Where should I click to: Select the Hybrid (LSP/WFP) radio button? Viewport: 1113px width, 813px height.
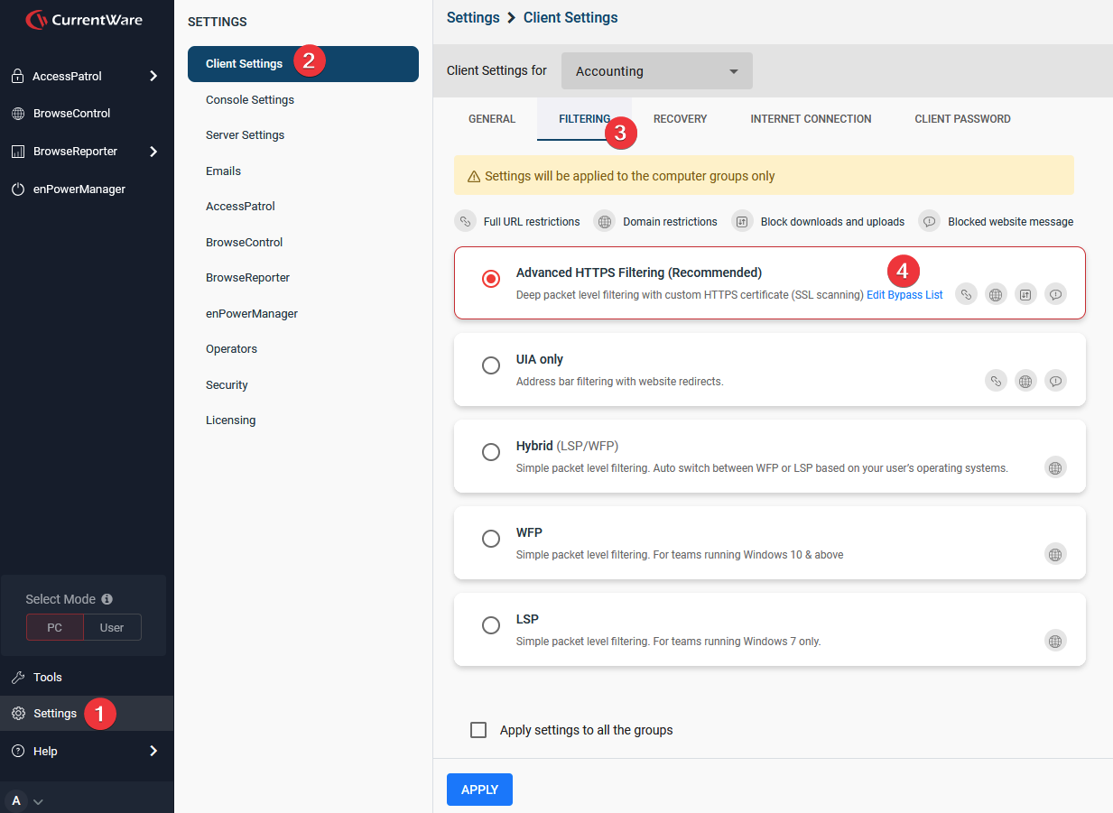tap(491, 452)
